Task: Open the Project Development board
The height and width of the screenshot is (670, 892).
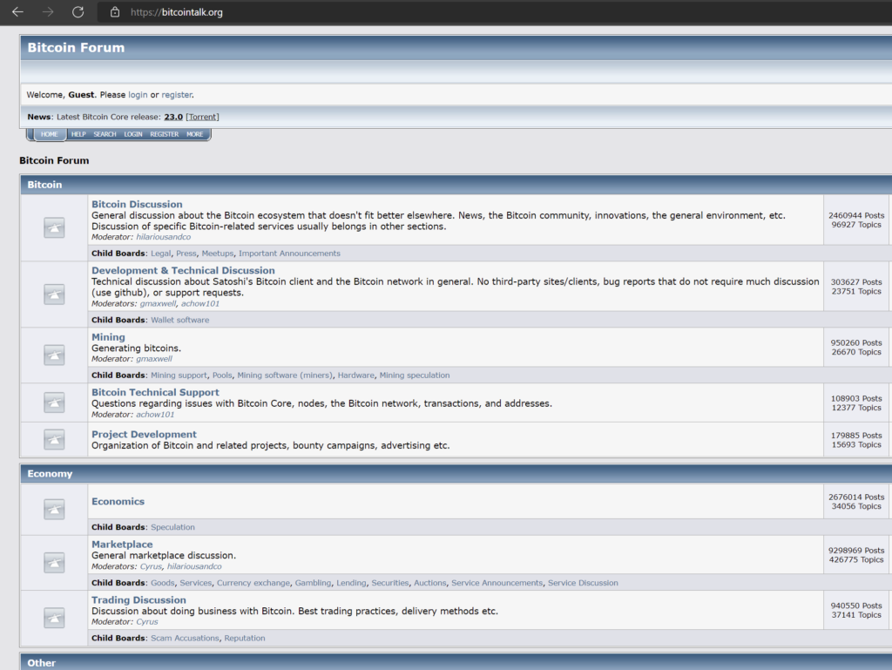Action: [x=144, y=435]
